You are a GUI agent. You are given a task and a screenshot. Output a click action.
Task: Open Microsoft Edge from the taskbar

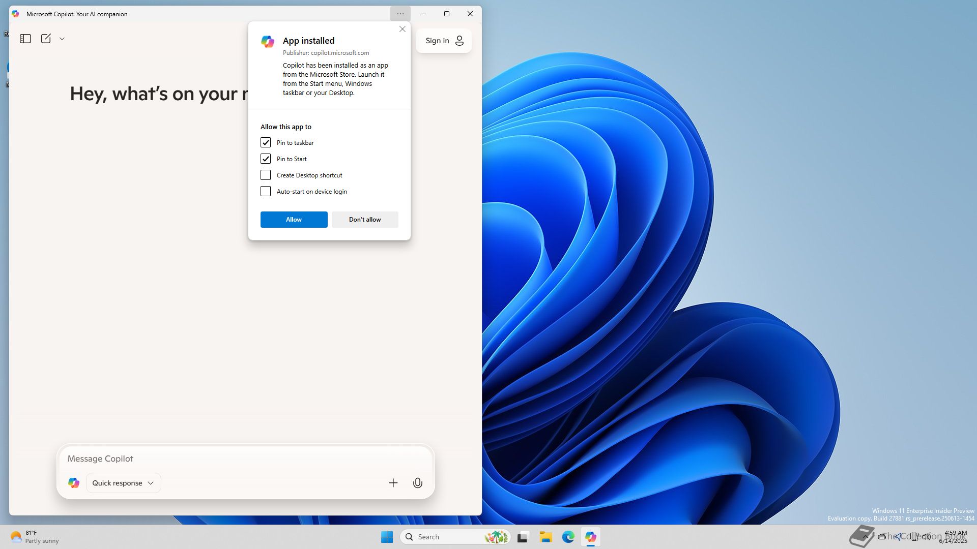click(568, 537)
